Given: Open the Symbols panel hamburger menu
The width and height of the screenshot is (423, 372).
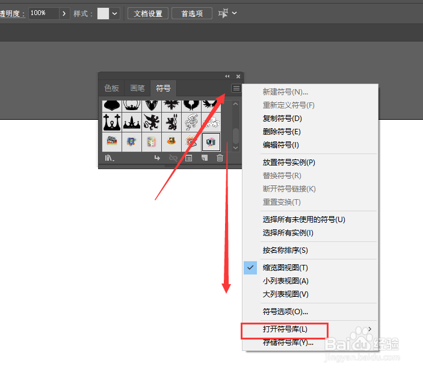Looking at the screenshot, I should [x=236, y=88].
